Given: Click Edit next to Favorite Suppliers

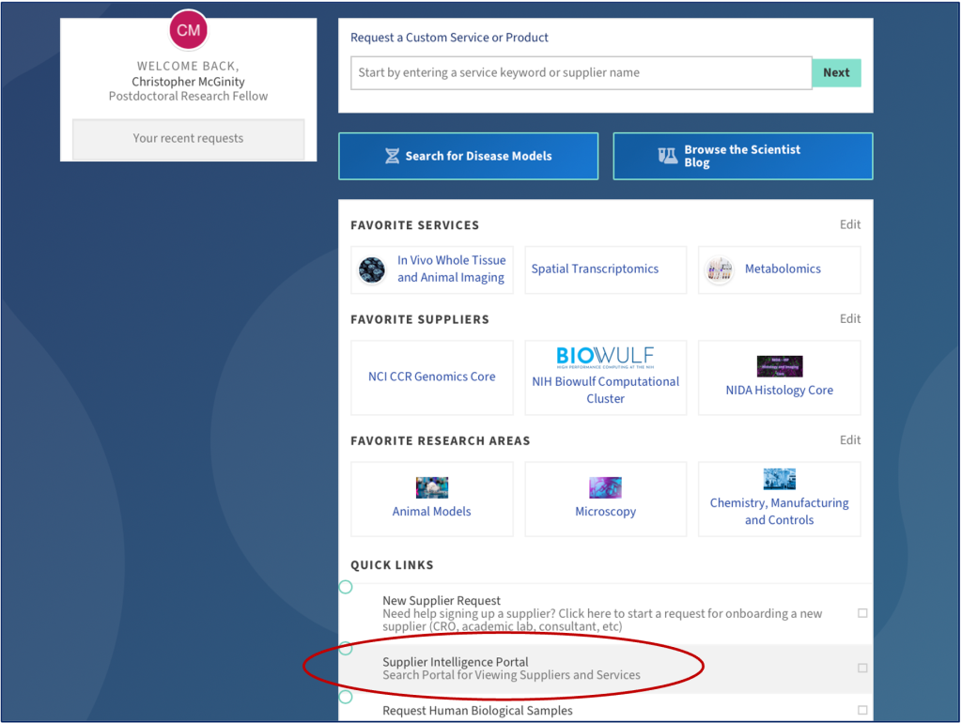Looking at the screenshot, I should (849, 318).
